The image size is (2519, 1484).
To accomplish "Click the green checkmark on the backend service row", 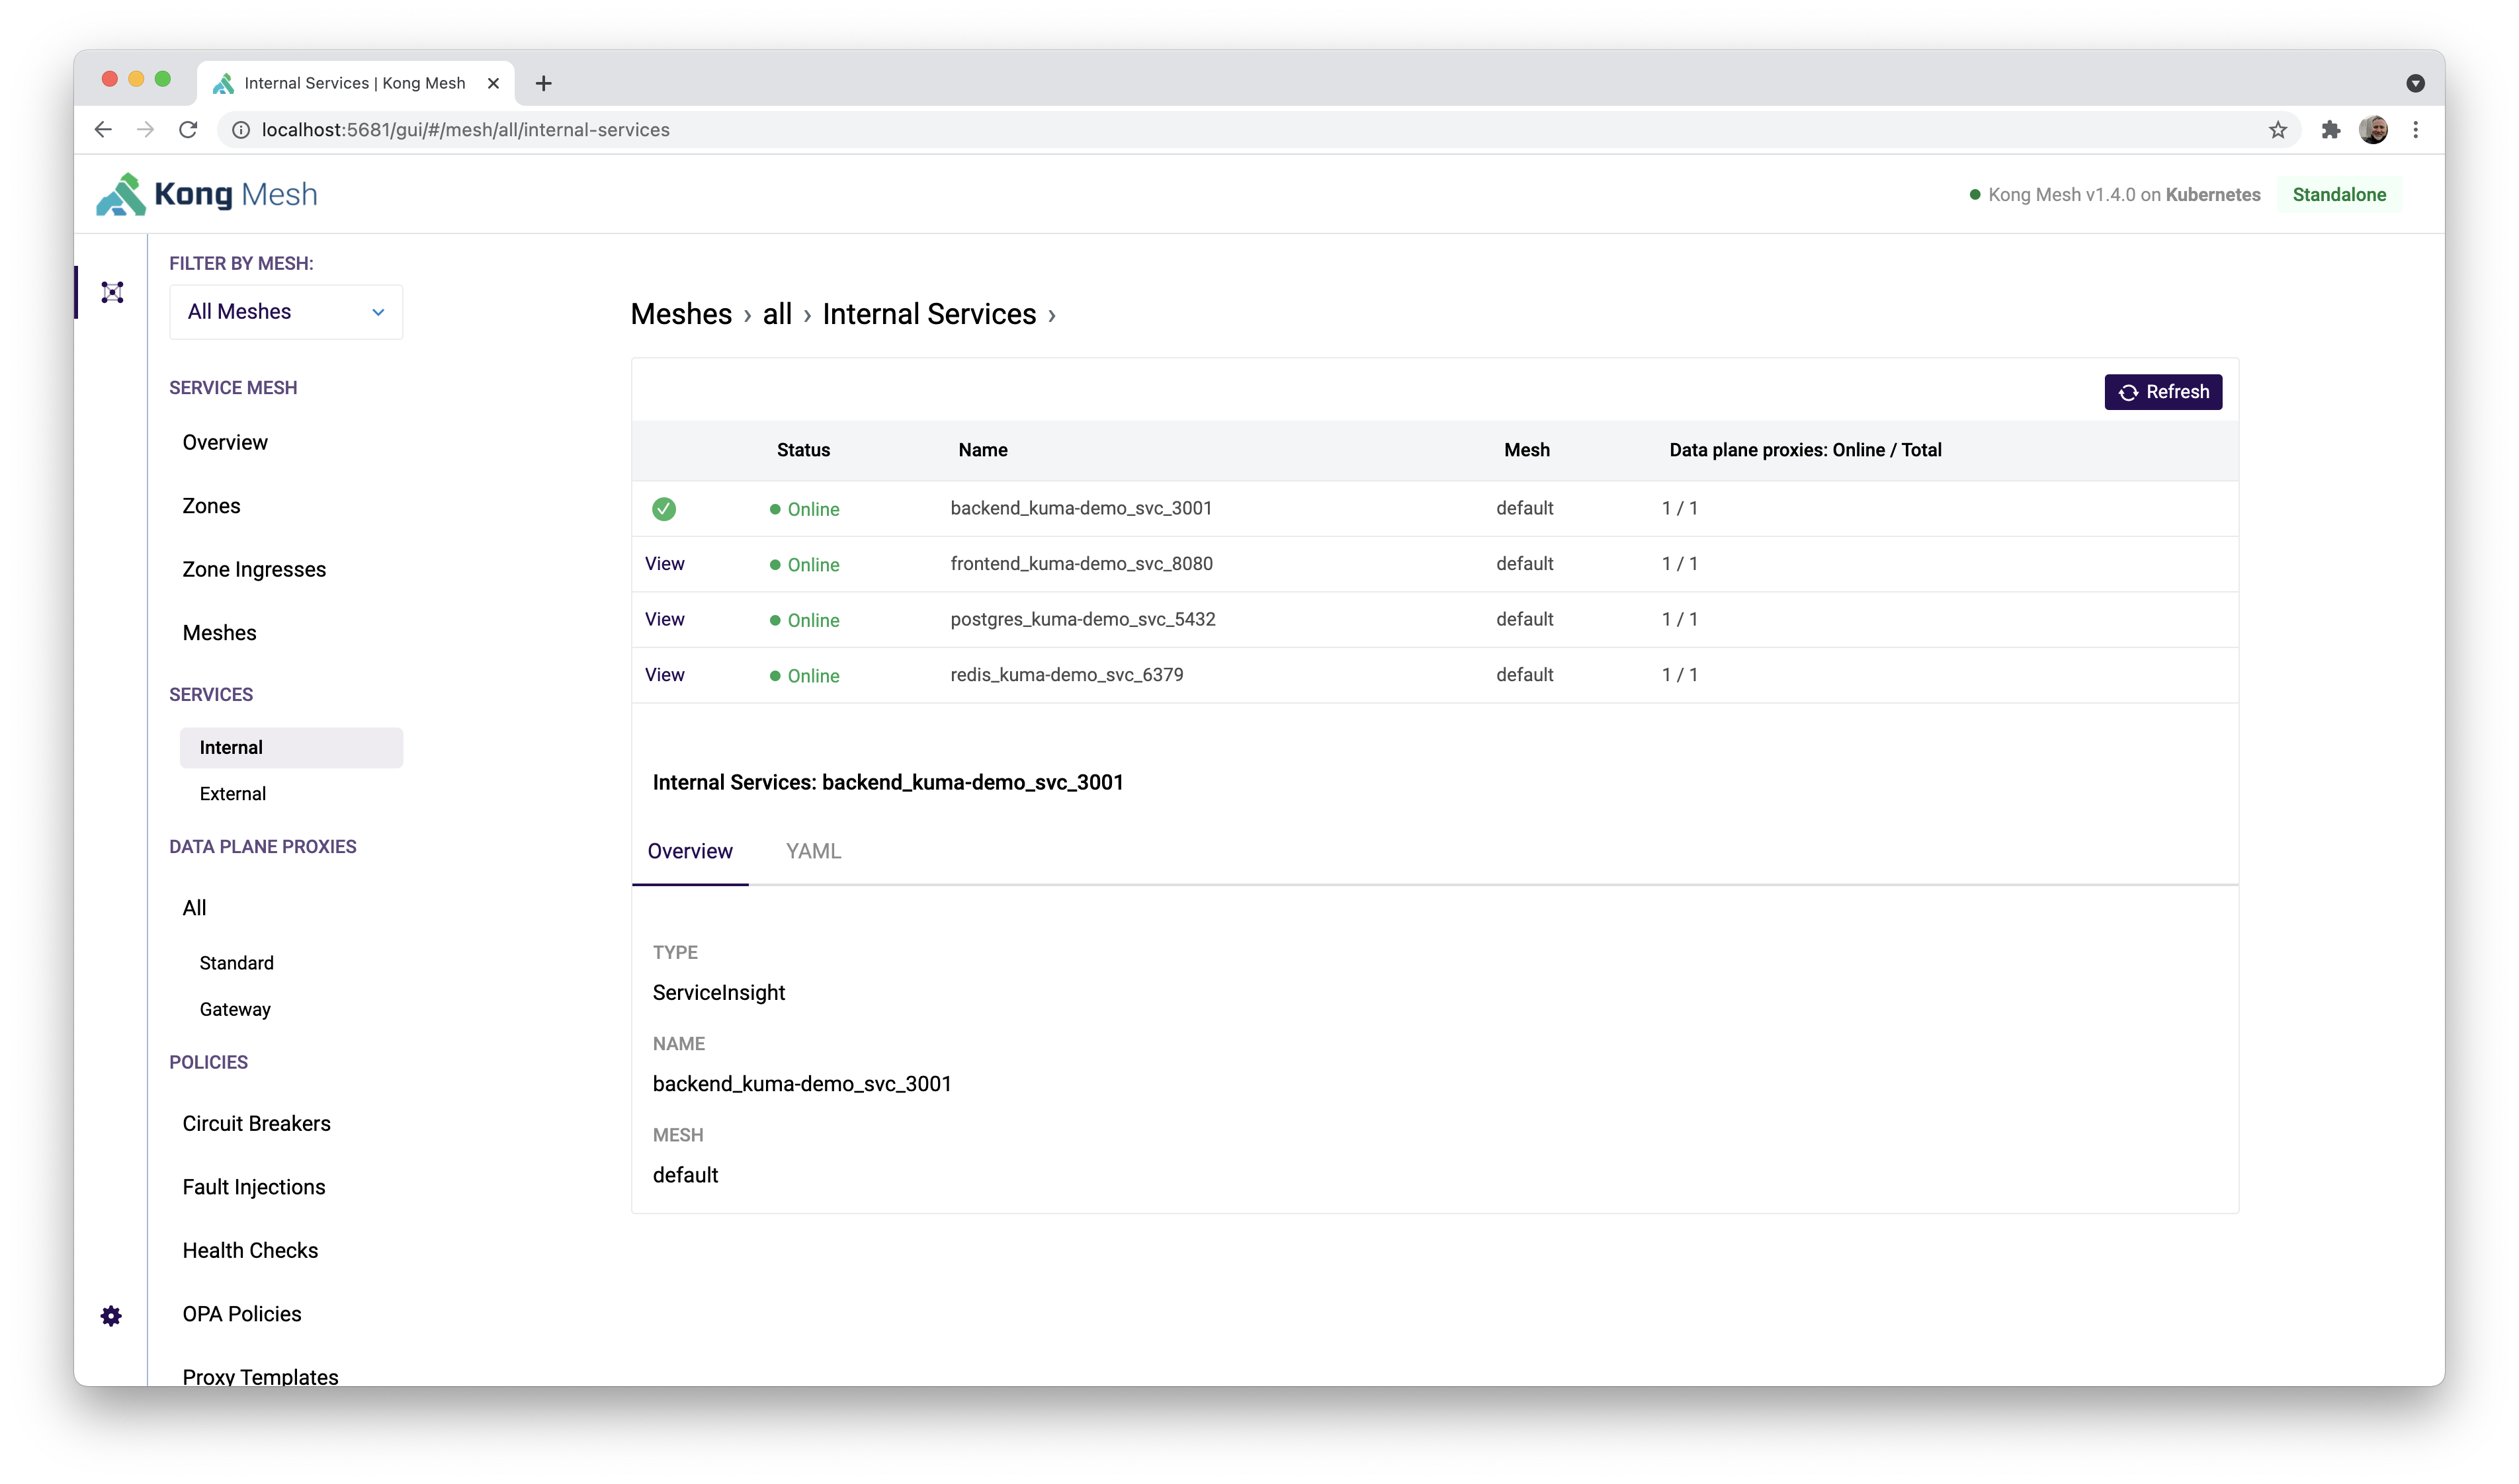I will [664, 509].
